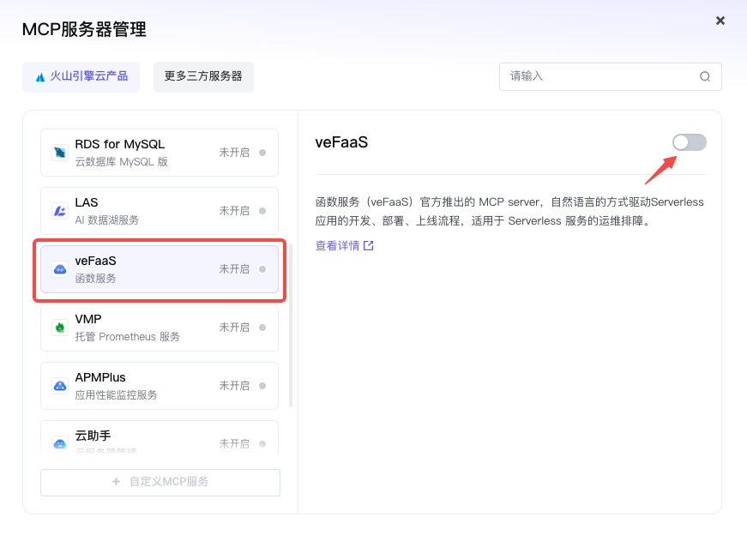The width and height of the screenshot is (747, 535).
Task: Click the external link icon beside 查看详情
Action: 368,245
